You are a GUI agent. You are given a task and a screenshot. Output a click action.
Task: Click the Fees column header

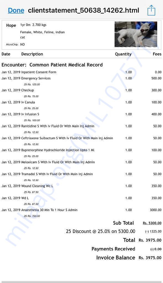tap(157, 54)
